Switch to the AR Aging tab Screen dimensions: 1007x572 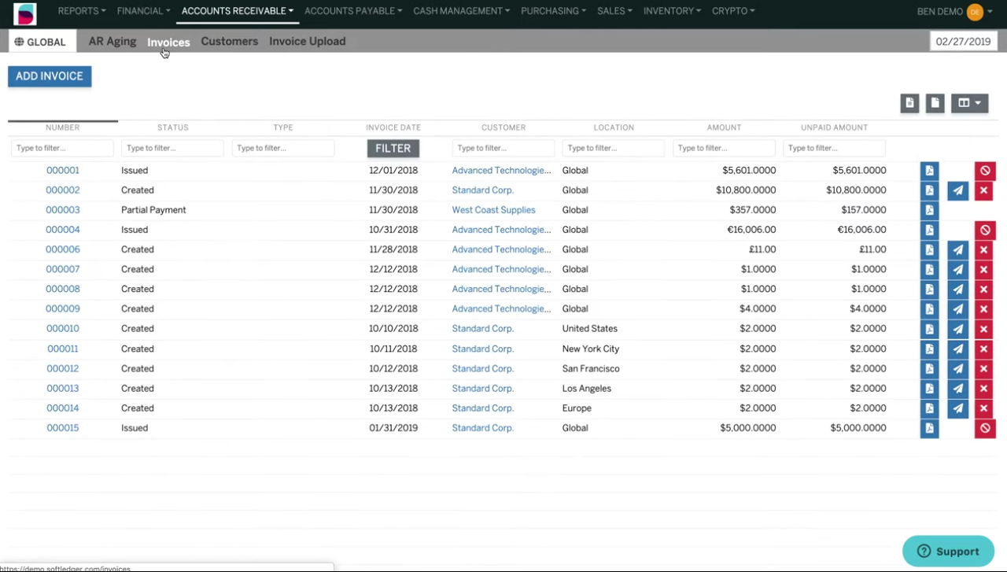[x=113, y=41]
